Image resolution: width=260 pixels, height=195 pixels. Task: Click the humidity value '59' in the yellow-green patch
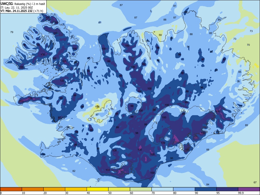click(160, 35)
